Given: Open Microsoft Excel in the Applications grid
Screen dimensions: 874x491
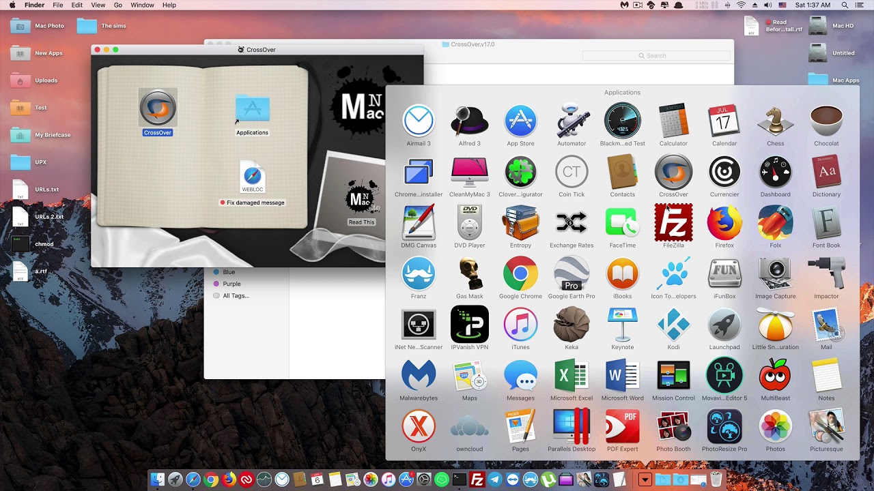Looking at the screenshot, I should [572, 376].
